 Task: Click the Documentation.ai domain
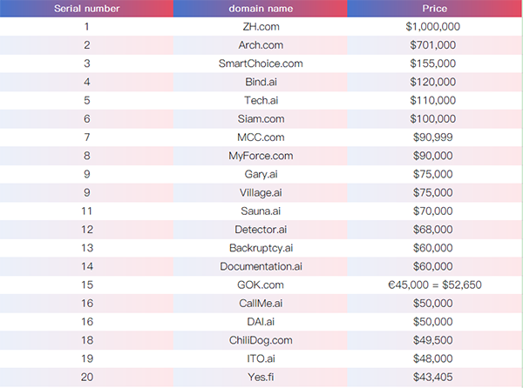pyautogui.click(x=261, y=266)
